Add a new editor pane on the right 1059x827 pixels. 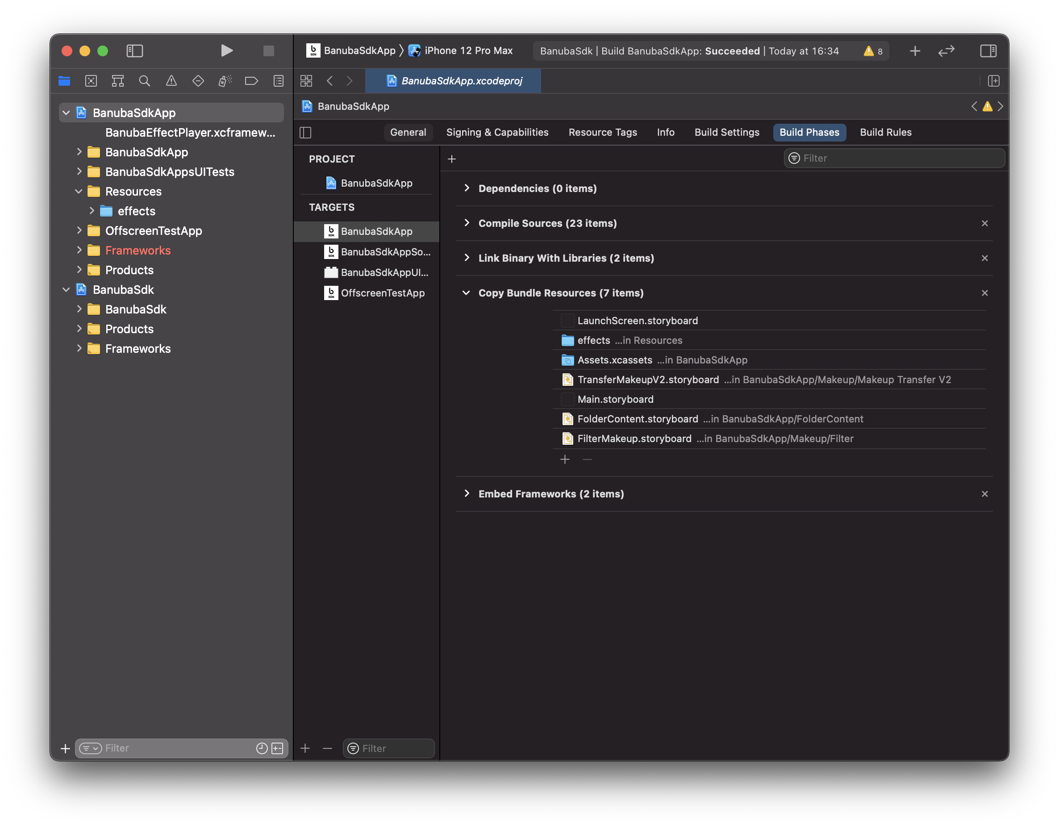pyautogui.click(x=993, y=81)
